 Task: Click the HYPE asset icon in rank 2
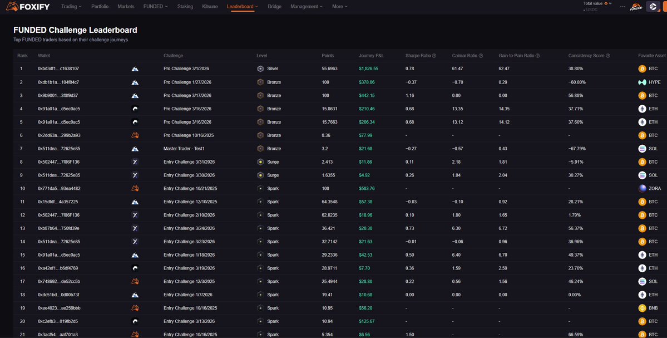click(642, 82)
